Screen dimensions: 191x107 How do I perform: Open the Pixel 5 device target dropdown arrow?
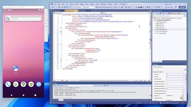click(118, 7)
